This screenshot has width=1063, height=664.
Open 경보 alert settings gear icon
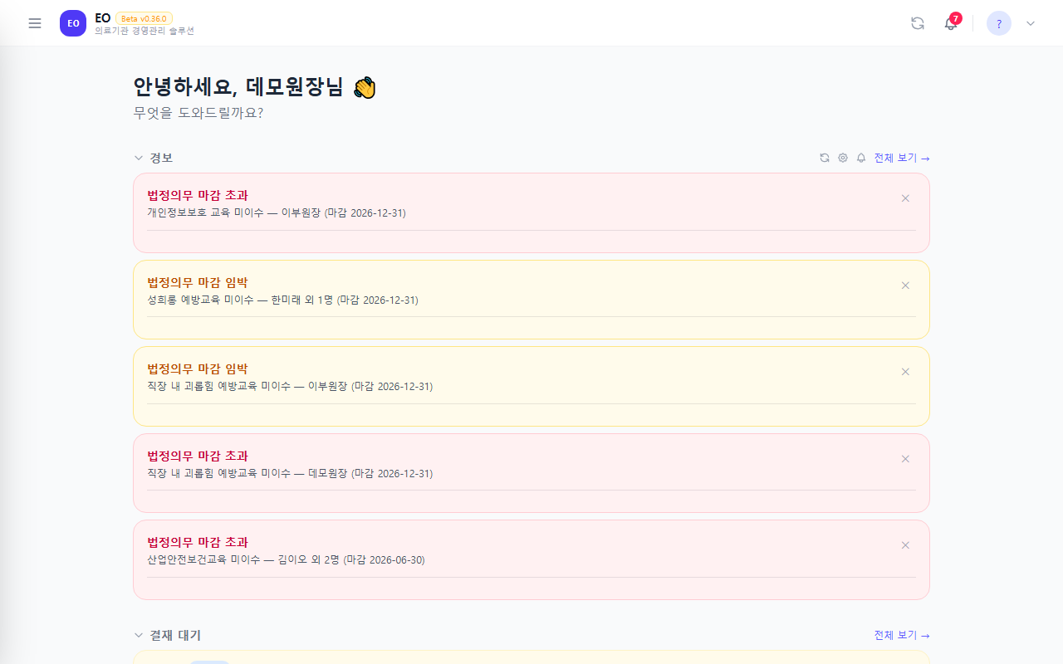[x=843, y=158]
